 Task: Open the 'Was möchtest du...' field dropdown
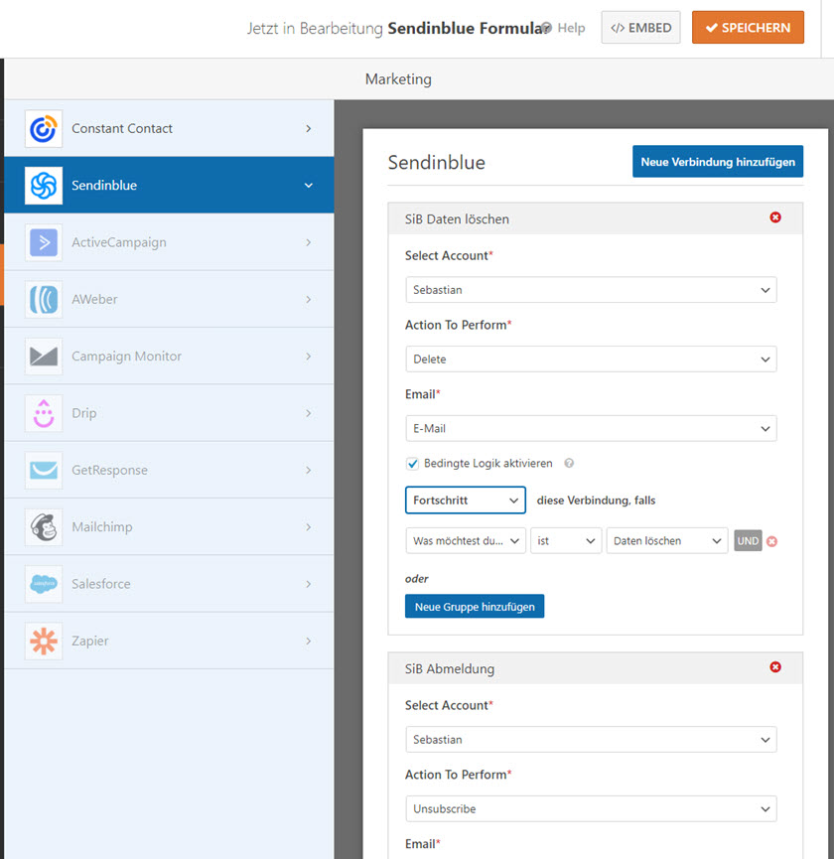[x=466, y=540]
